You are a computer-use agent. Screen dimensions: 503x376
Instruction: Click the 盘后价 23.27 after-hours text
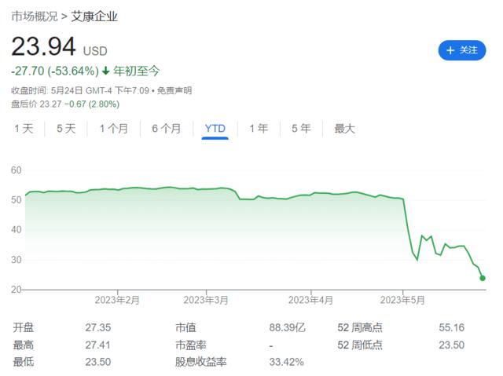point(36,104)
